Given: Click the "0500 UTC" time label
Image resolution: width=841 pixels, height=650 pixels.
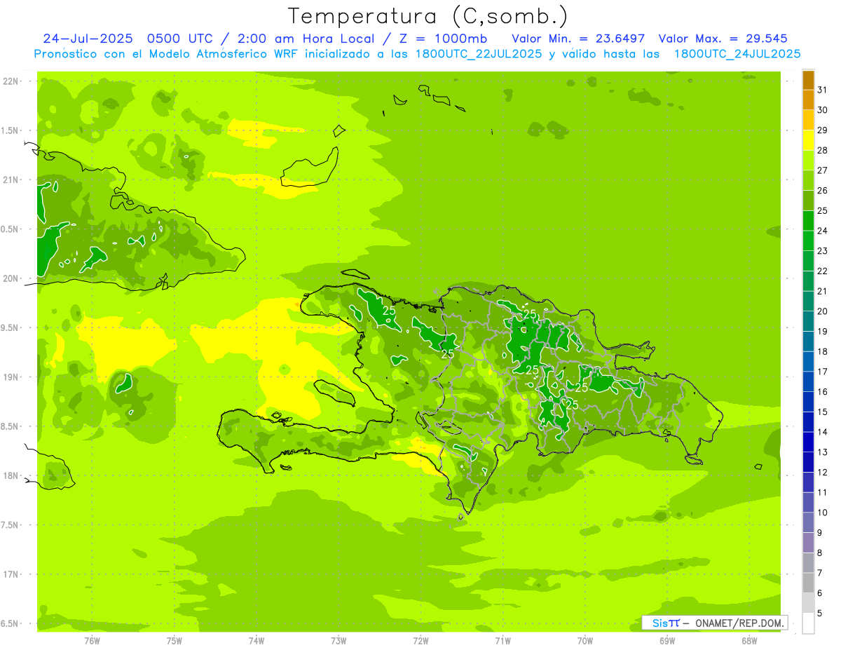Looking at the screenshot, I should [180, 39].
